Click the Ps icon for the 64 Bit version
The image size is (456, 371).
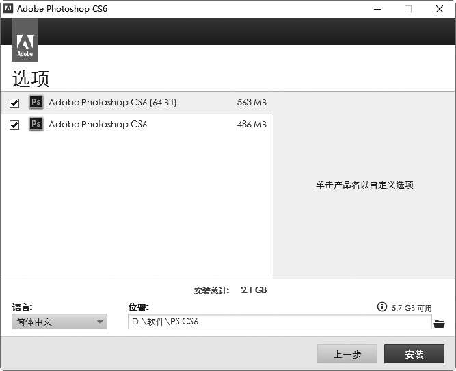pyautogui.click(x=36, y=103)
